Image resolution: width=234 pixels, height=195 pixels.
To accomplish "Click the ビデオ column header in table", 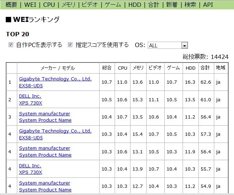I will [x=155, y=68].
